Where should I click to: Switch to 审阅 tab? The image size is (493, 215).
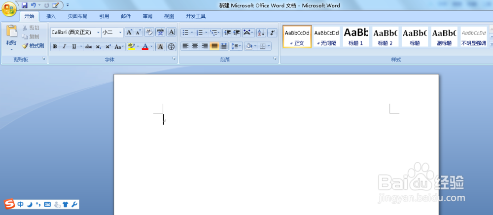click(x=147, y=16)
